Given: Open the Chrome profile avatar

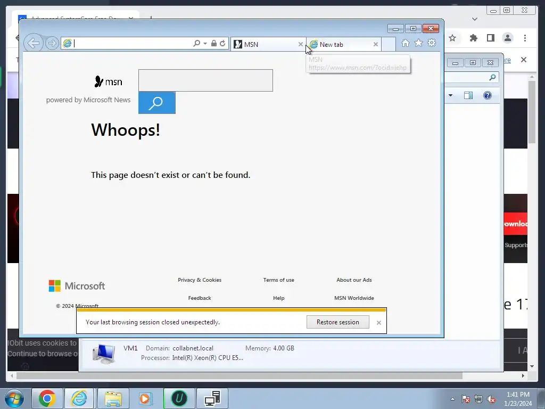Looking at the screenshot, I should coord(508,38).
